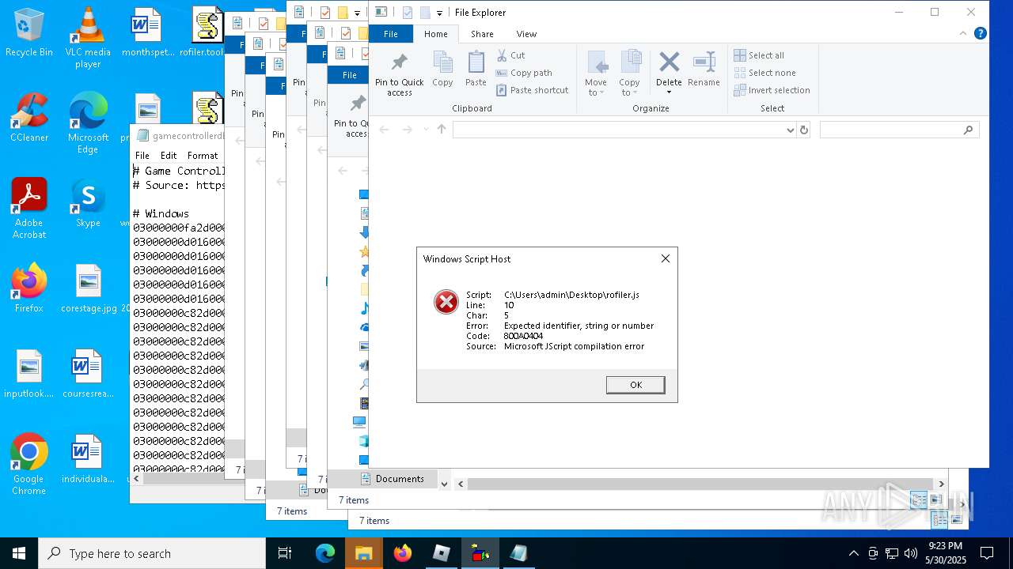Image resolution: width=1013 pixels, height=569 pixels.
Task: Open Firefox from the taskbar
Action: tap(403, 553)
